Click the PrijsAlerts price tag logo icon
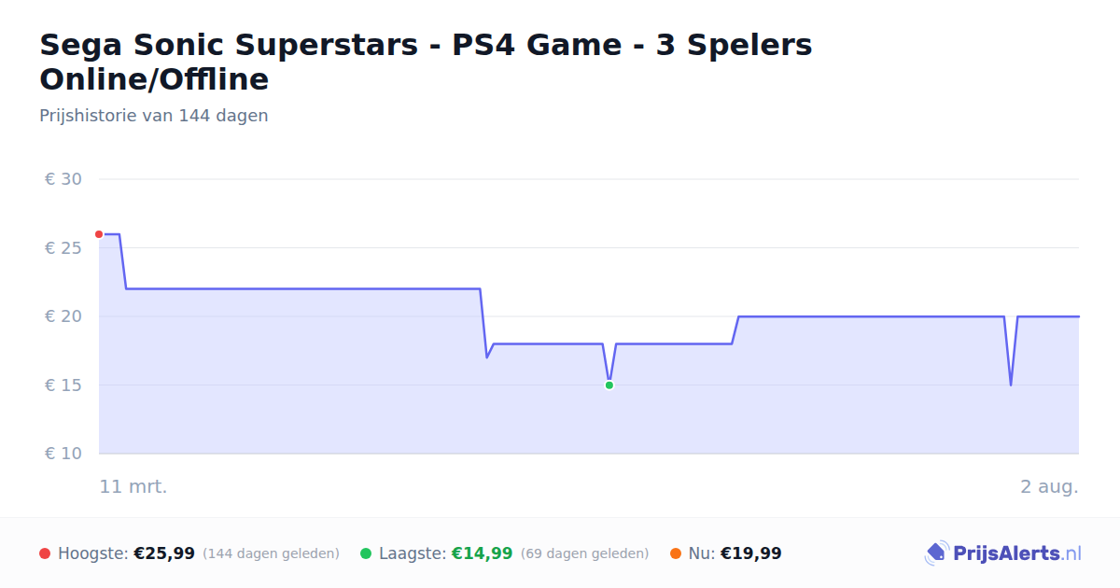The image size is (1120, 588). click(936, 553)
